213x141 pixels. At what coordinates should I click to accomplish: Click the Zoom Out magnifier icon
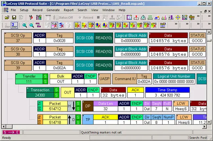pyautogui.click(x=31, y=25)
